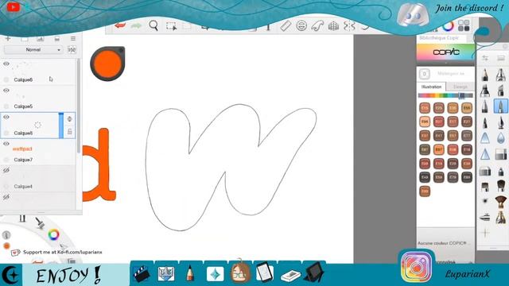Click the layer panel scrollbar
This screenshot has width=509, height=286.
coord(78,106)
